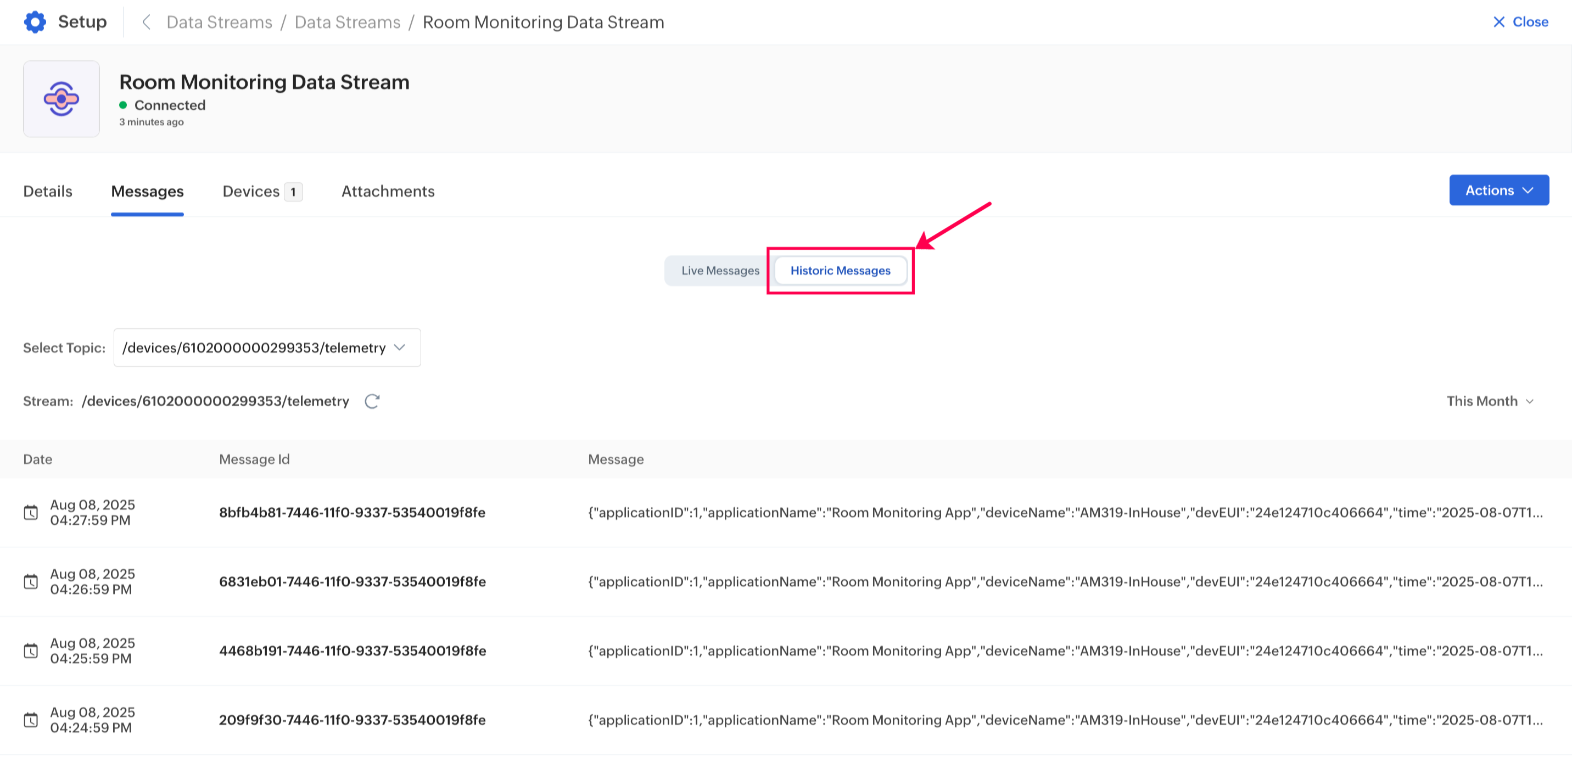Screen dimensions: 1572x757
Task: Click first Data Streams breadcrumb link
Action: click(x=219, y=22)
